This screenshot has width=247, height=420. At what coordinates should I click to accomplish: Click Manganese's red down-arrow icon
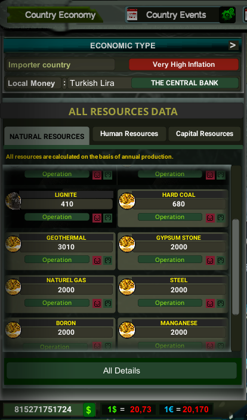(210, 345)
